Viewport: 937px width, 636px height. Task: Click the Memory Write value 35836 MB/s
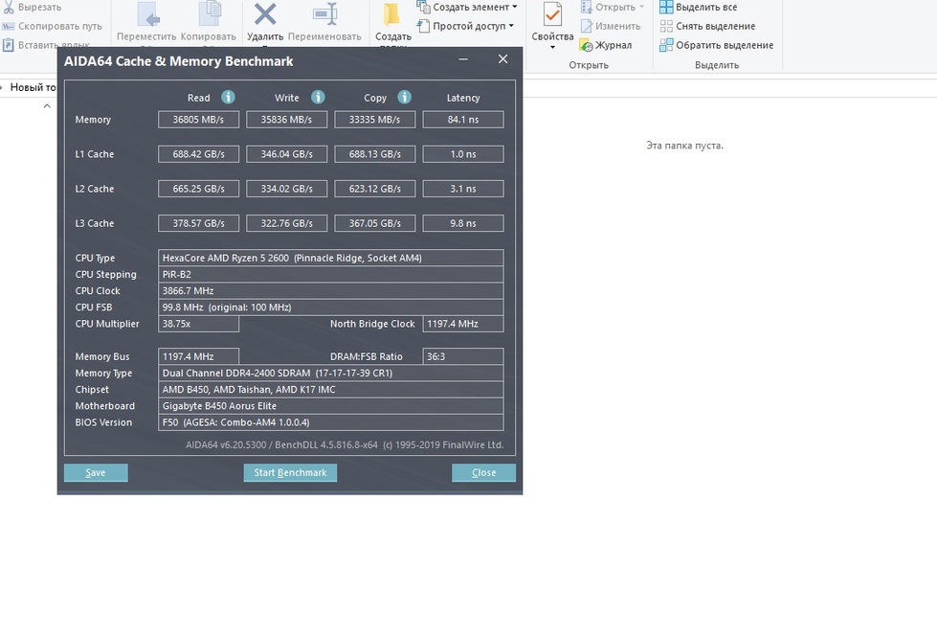click(287, 120)
